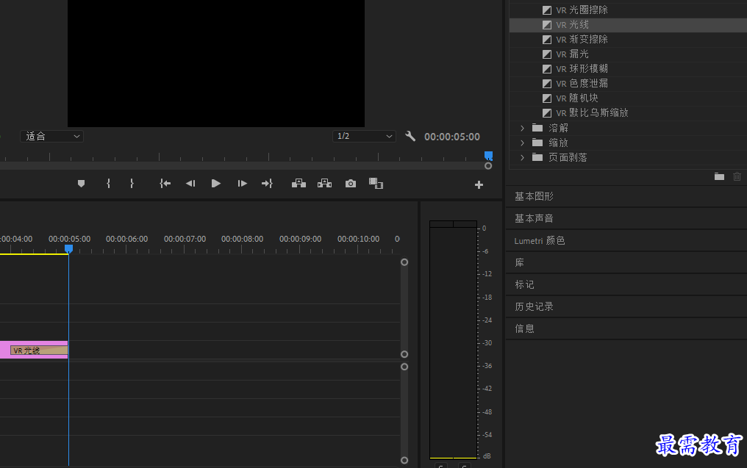Export frame with camera icon
Image resolution: width=747 pixels, height=468 pixels.
pos(351,183)
